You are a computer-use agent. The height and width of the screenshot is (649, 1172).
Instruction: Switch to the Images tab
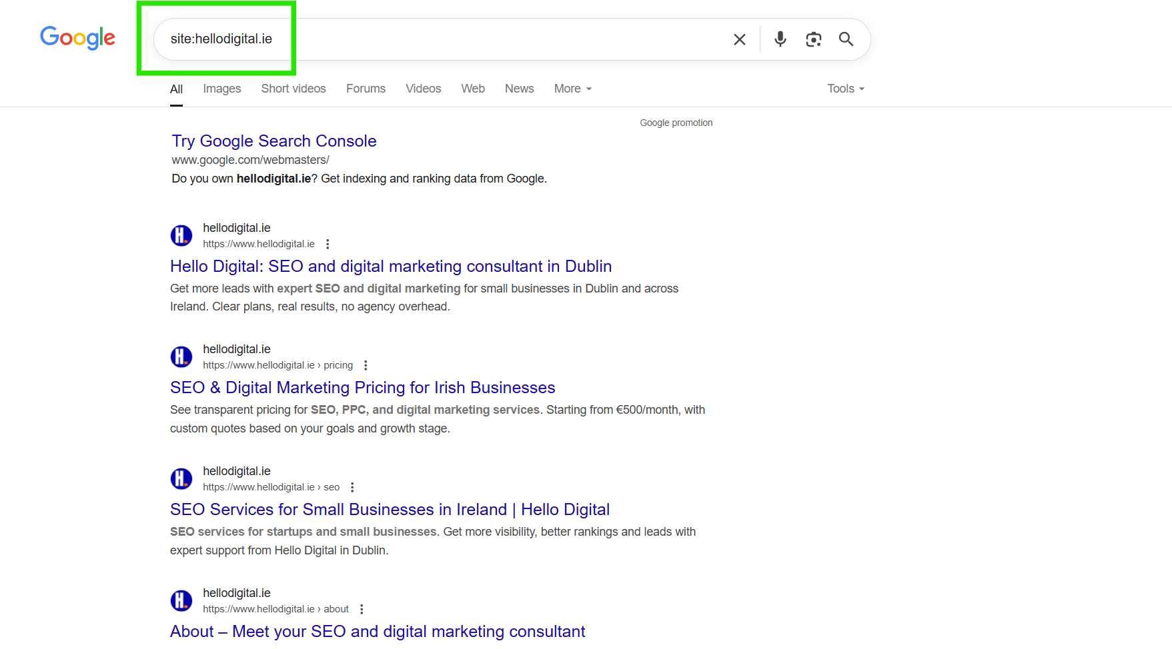pos(222,89)
